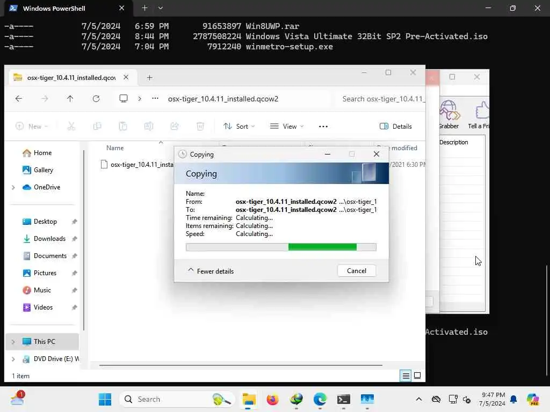The image size is (550, 412).
Task: Sort files by Name column
Action: tap(115, 148)
